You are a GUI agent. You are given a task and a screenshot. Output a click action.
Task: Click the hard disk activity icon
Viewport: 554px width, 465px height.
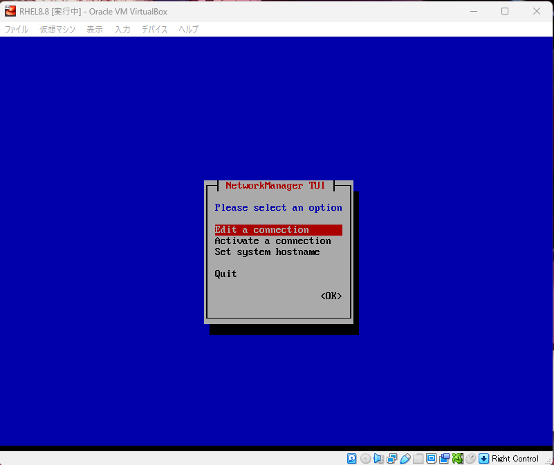(x=351, y=458)
